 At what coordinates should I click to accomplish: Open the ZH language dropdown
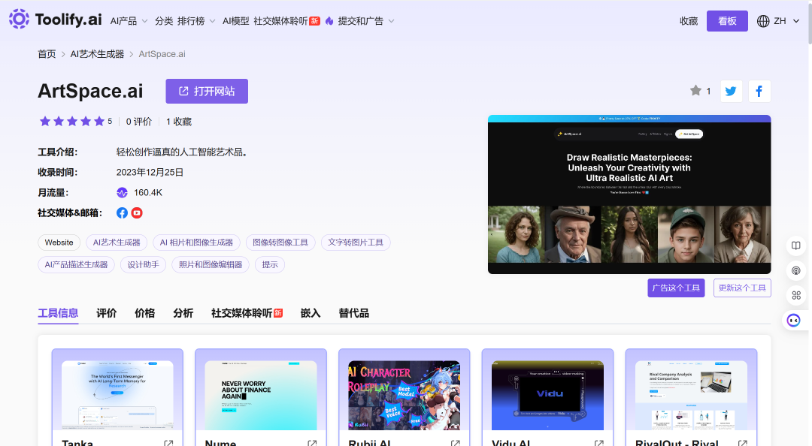[x=786, y=21]
